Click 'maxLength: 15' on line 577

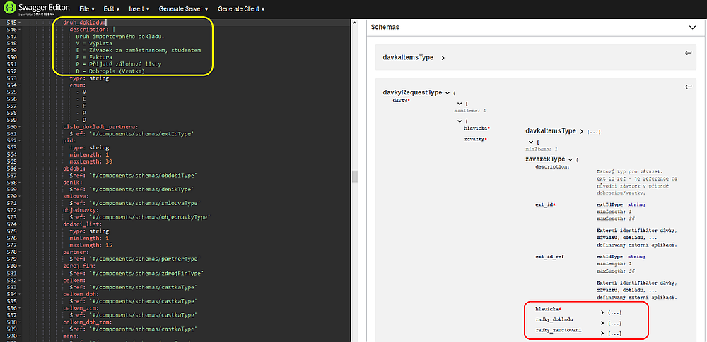tap(91, 245)
